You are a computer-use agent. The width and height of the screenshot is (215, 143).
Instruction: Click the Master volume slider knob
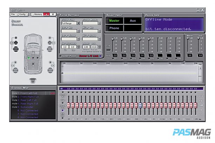(188, 38)
